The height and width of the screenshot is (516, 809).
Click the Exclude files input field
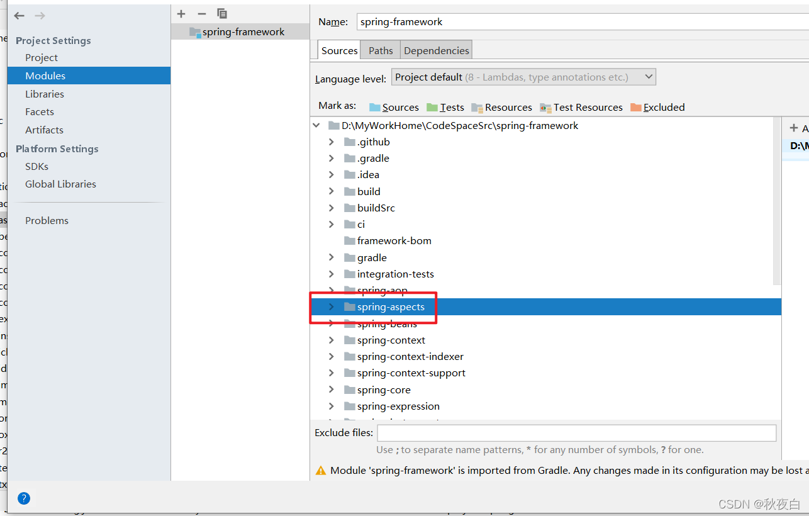[577, 433]
